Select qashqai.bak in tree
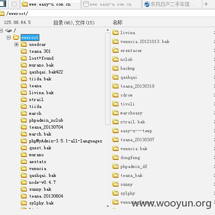 43,175
